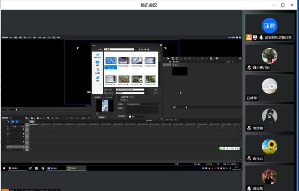Toggle the square button on the 2V track
Viewport: 299px width, 191px height.
tap(24, 129)
